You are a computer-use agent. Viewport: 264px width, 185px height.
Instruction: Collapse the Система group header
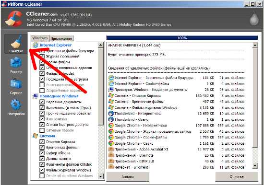(x=48, y=136)
